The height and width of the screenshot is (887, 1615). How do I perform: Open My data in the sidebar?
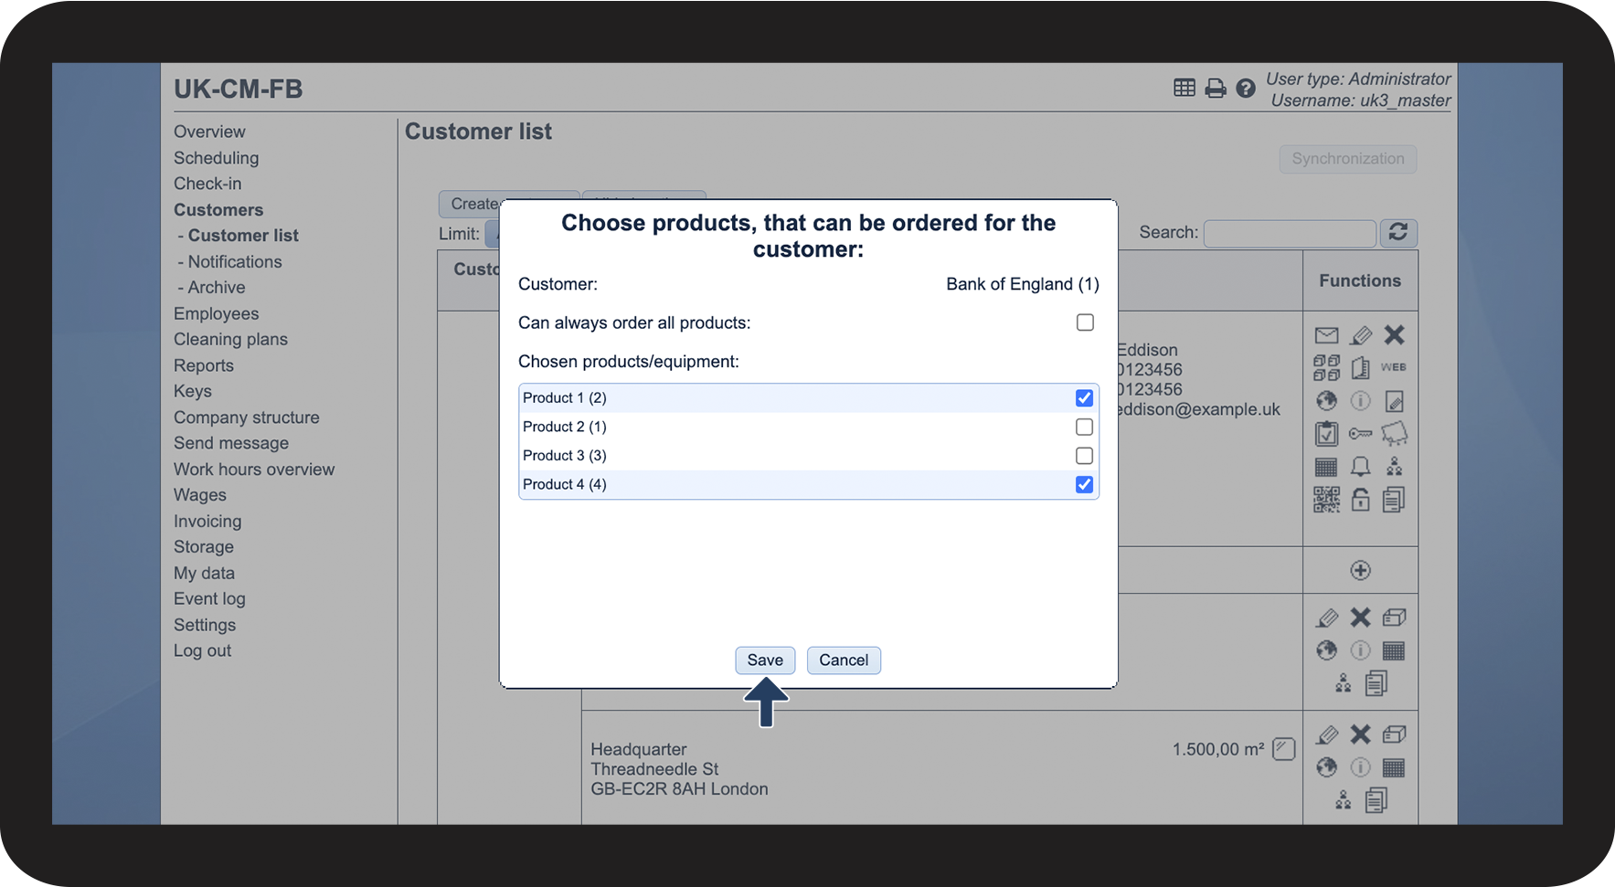tap(204, 574)
